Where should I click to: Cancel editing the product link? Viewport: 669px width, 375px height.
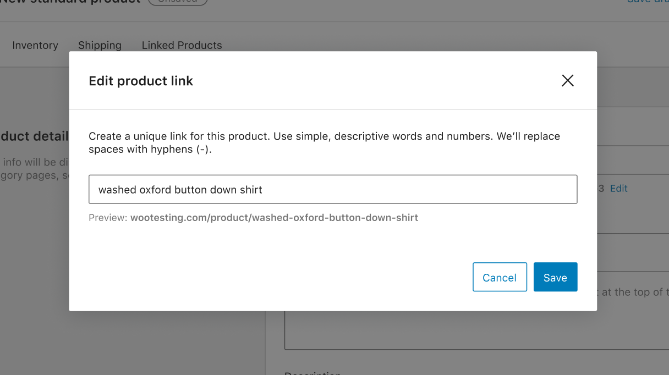point(500,277)
